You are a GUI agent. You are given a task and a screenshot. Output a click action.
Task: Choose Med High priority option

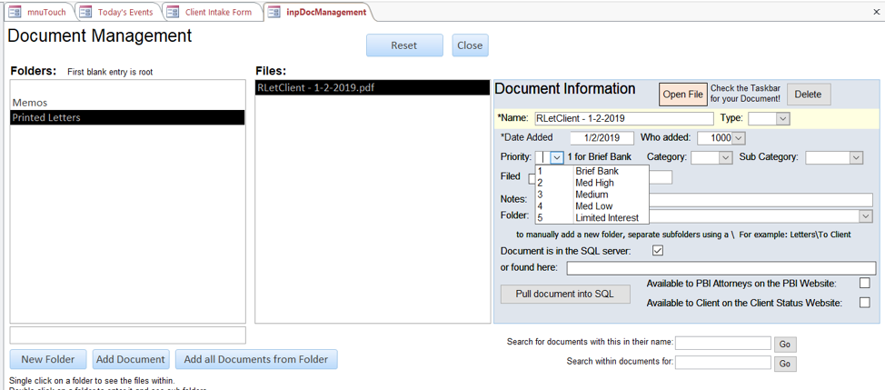593,183
